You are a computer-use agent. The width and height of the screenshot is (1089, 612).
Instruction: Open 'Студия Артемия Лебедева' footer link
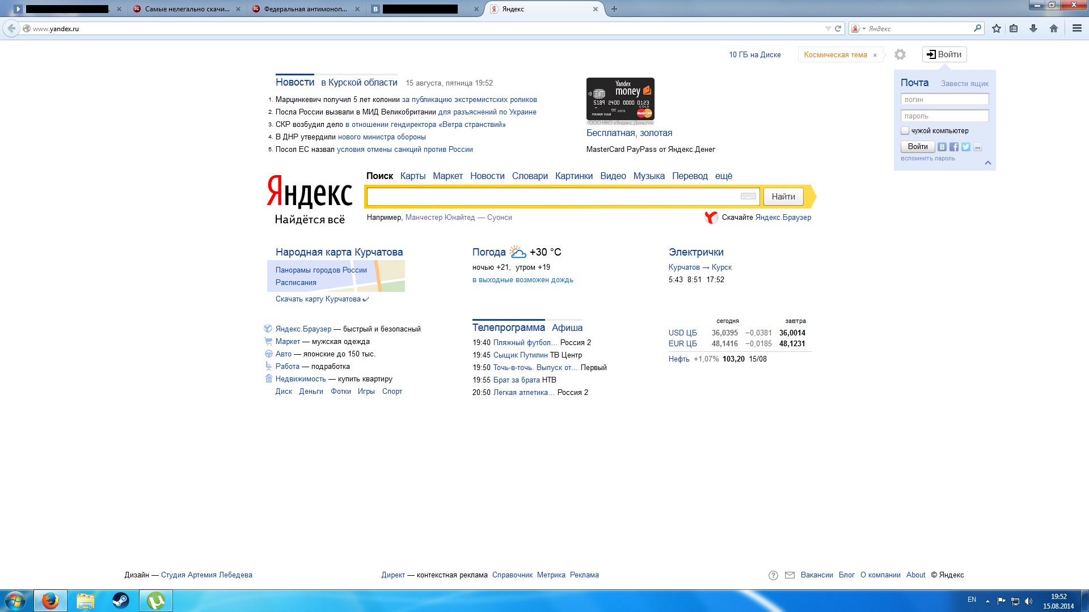point(206,575)
